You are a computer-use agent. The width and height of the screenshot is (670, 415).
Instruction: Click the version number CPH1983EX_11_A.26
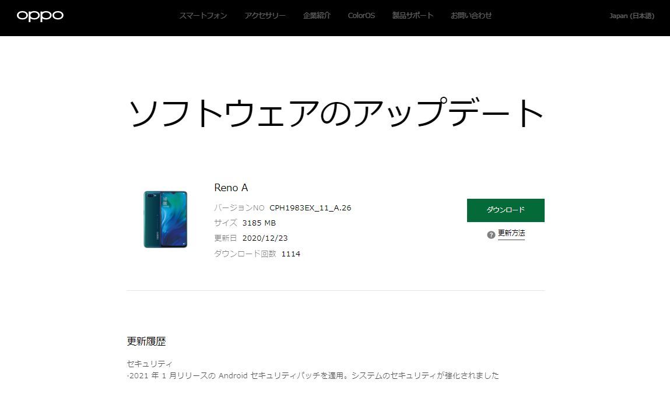310,208
